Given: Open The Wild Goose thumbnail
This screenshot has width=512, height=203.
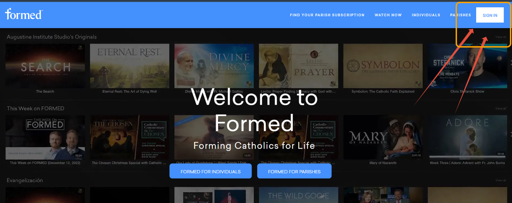Looking at the screenshot, I should (299, 195).
